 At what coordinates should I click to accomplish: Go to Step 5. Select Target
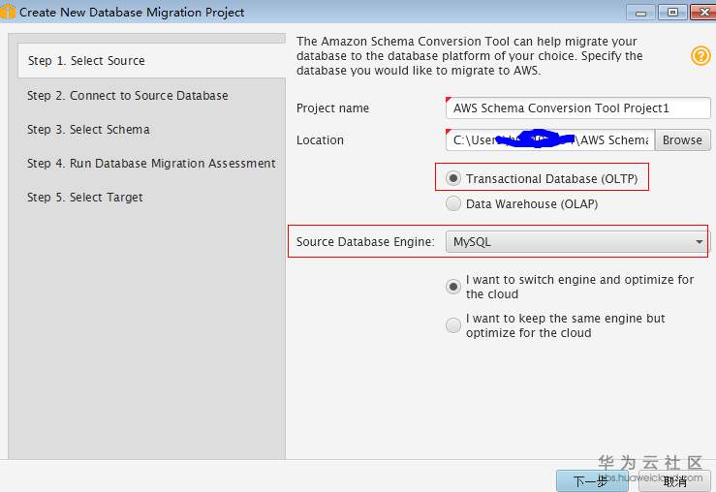coord(85,198)
